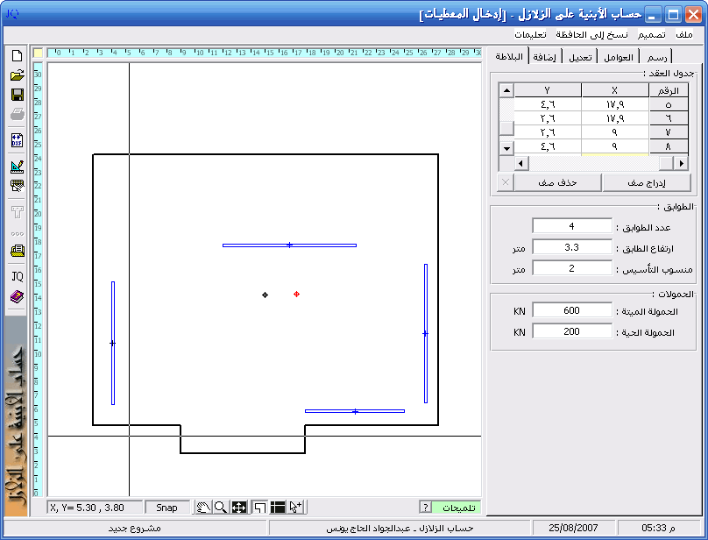708x540 pixels.
Task: Toggle the grid display button
Action: [278, 508]
